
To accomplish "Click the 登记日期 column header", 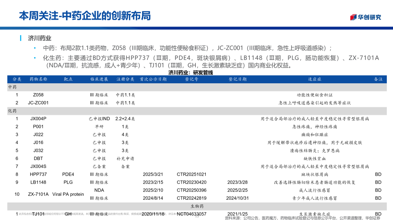I will point(238,79).
